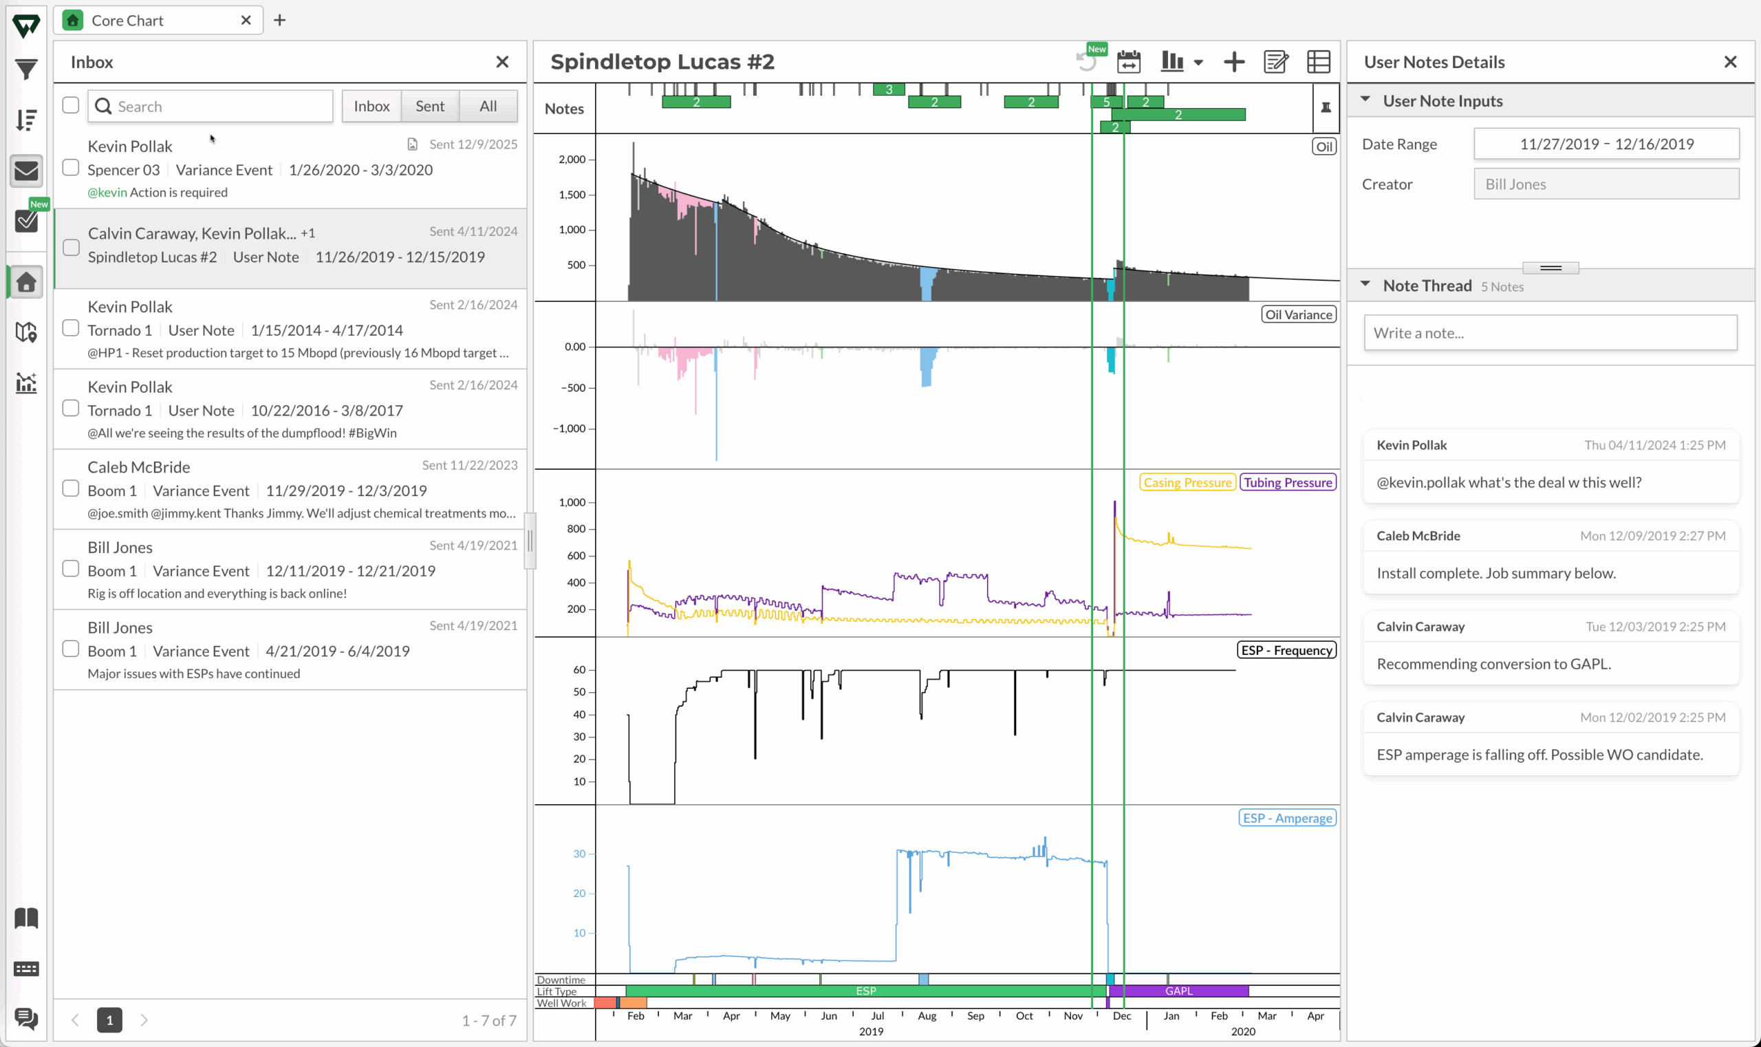Switch to the All messages tab

pos(488,106)
